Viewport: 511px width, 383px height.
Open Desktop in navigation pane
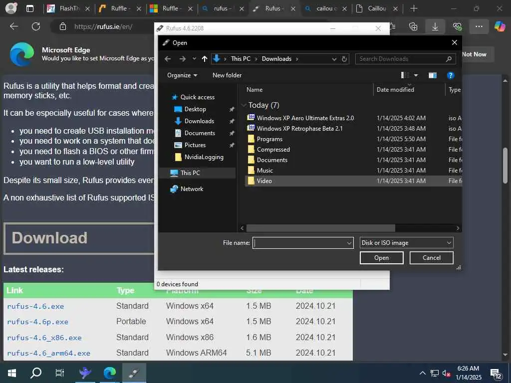click(195, 109)
